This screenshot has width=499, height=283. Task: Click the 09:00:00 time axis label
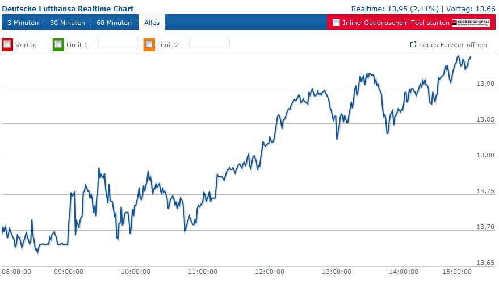68,272
